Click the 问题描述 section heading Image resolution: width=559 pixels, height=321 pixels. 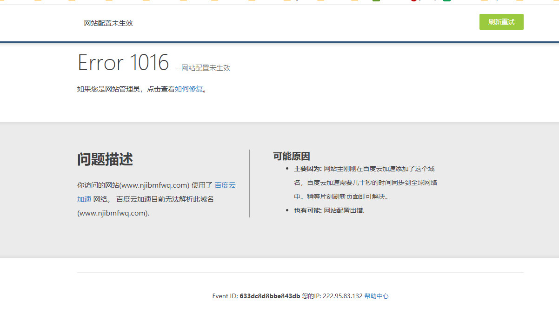pos(105,160)
